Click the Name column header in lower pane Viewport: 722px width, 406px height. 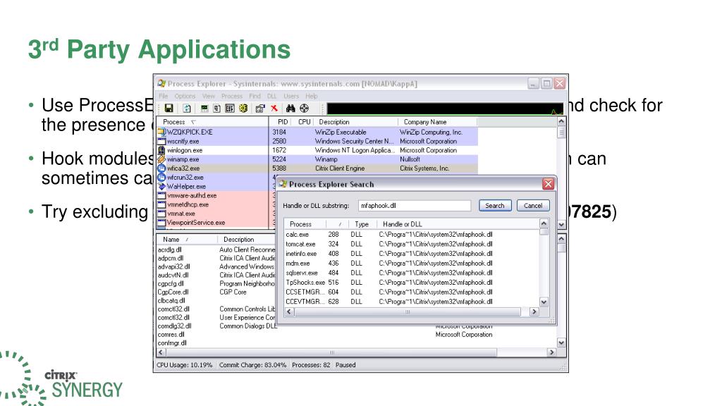tap(186, 240)
